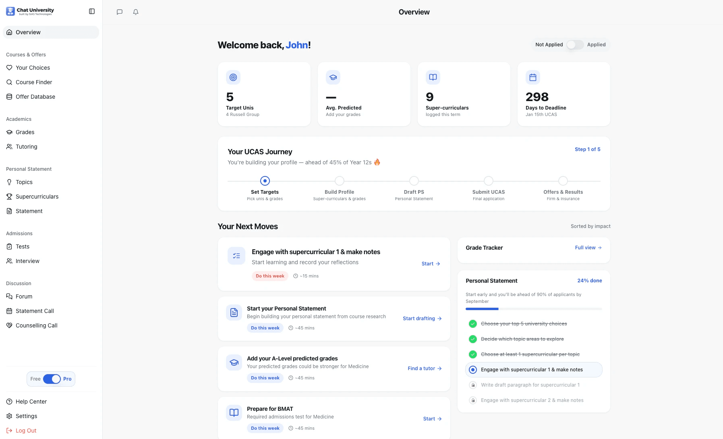Click the Draft PS milestone circle
The width and height of the screenshot is (723, 439).
(414, 181)
